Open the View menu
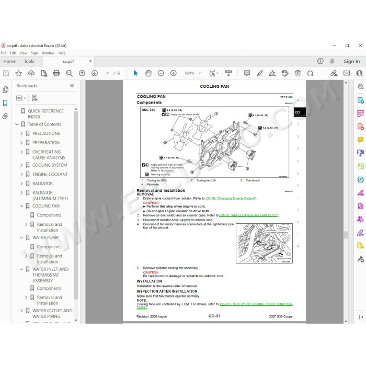The width and height of the screenshot is (366, 366). click(23, 53)
